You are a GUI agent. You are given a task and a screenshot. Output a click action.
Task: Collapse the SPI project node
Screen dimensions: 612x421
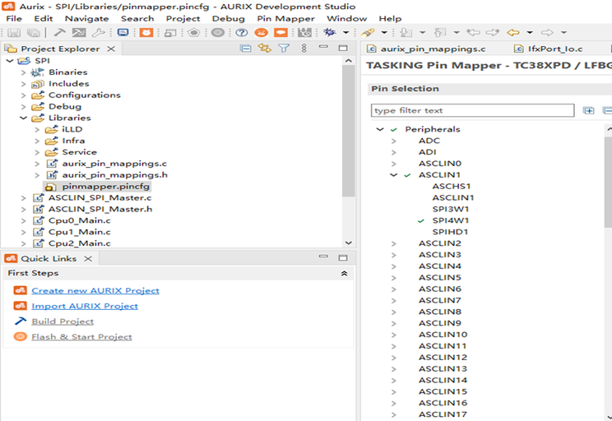coord(10,61)
